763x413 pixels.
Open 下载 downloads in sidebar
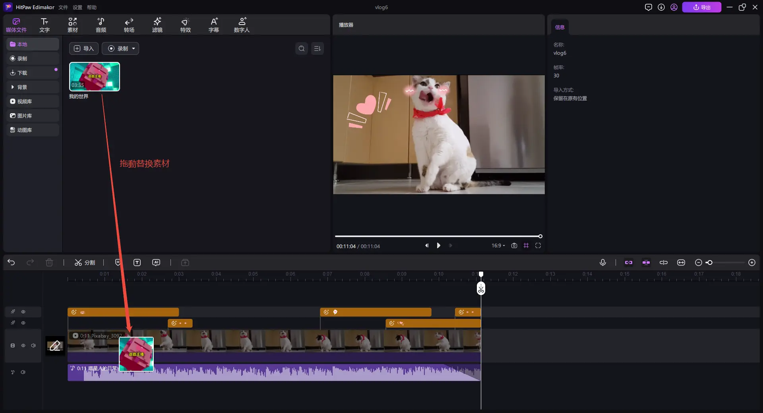pyautogui.click(x=33, y=73)
